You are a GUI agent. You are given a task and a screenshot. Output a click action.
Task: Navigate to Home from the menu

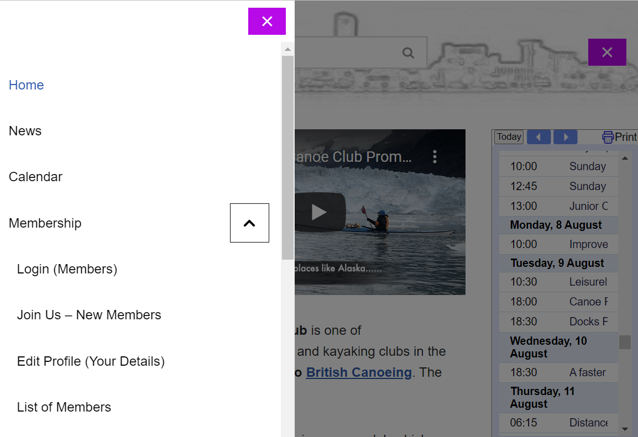[x=26, y=85]
